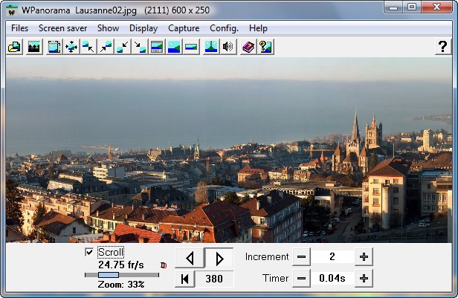
Task: Click the Timer label
Action: tap(275, 278)
